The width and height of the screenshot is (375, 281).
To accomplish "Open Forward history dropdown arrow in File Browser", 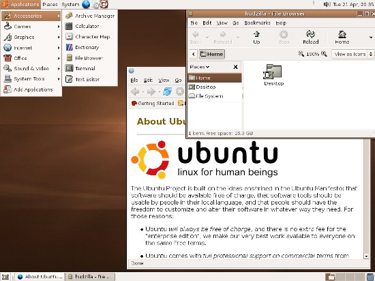I will click(238, 37).
